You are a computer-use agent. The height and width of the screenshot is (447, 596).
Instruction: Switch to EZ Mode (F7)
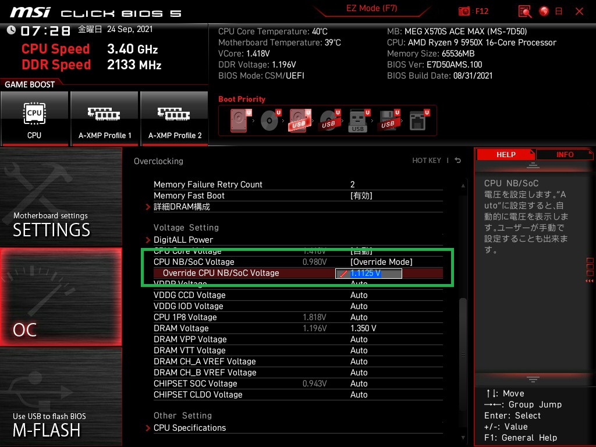coord(371,8)
